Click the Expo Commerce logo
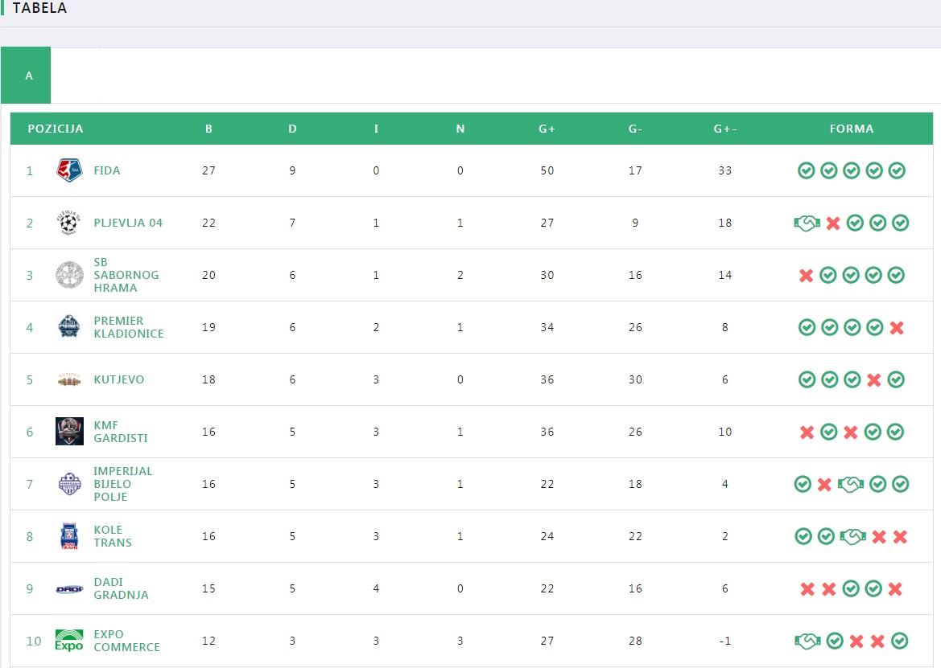Screen dimensions: 941x668 pyautogui.click(x=69, y=641)
